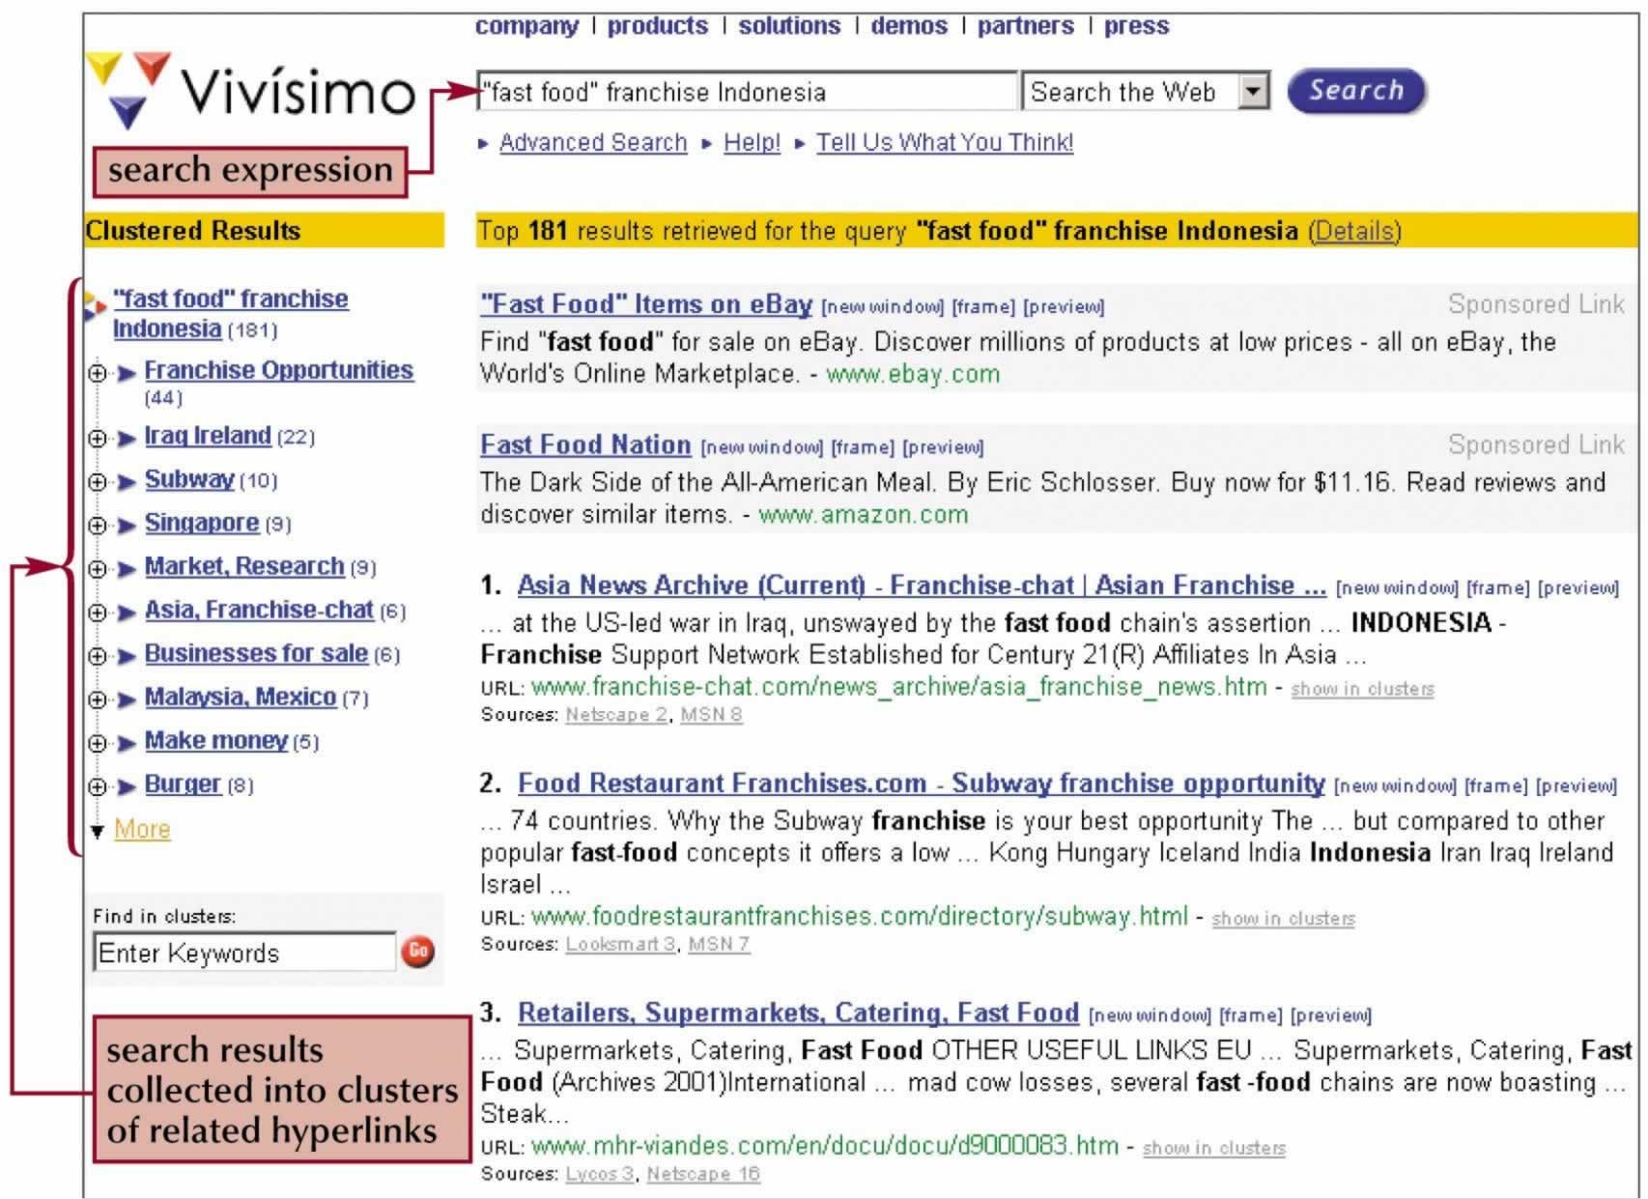Viewport: 1648px width, 1199px height.
Task: Open the press menu item
Action: click(x=1136, y=26)
